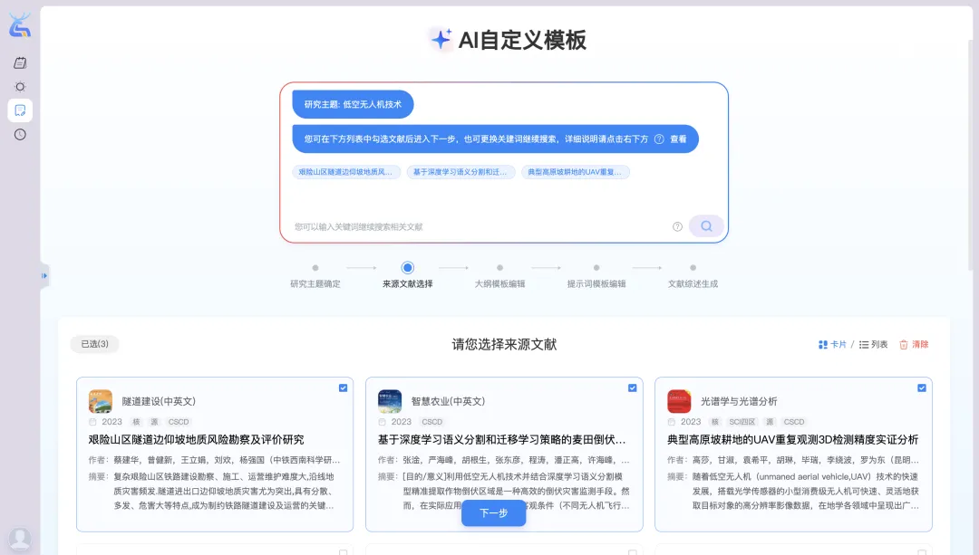
Task: Open the calendar notebook sidebar icon
Action: [20, 62]
